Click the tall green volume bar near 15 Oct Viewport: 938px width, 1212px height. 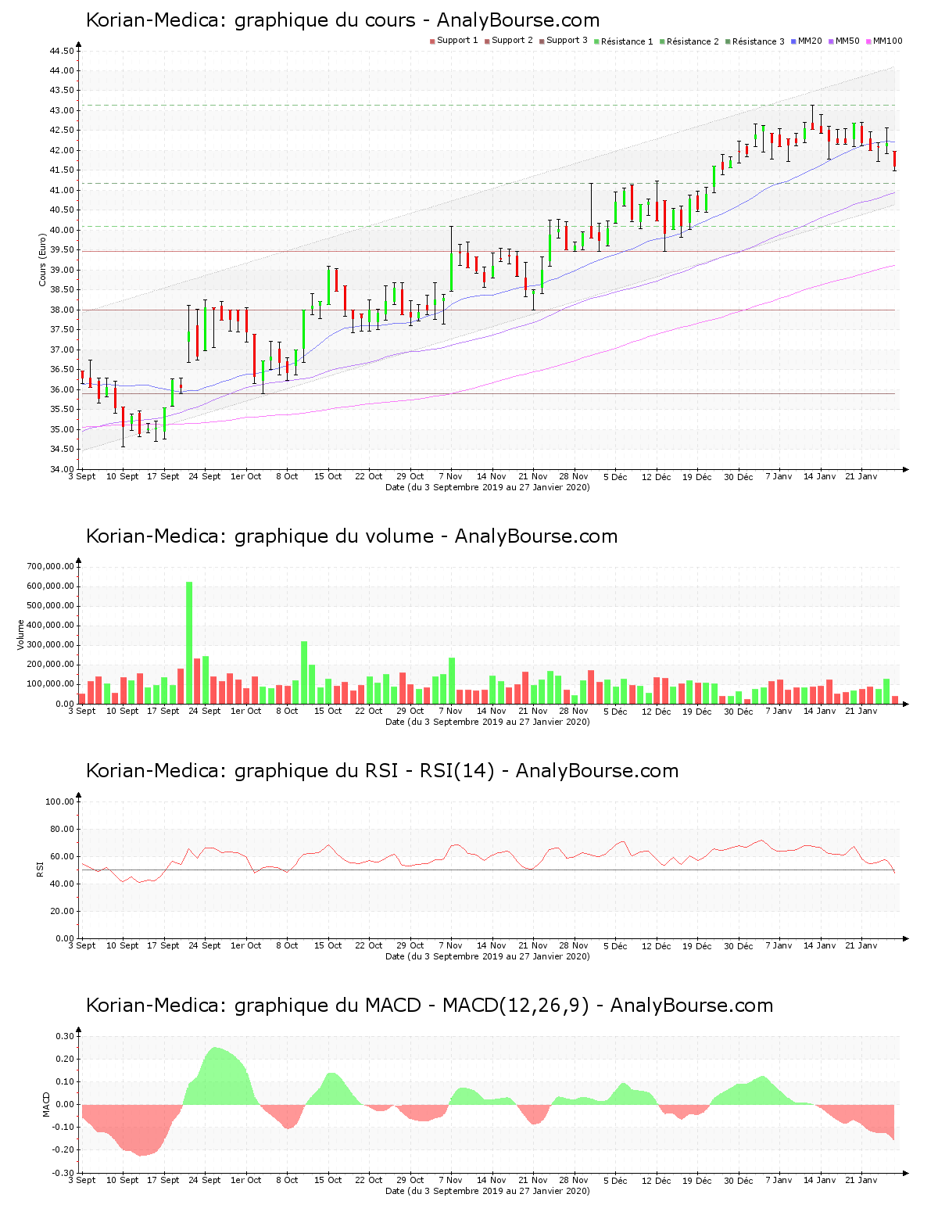point(304,672)
